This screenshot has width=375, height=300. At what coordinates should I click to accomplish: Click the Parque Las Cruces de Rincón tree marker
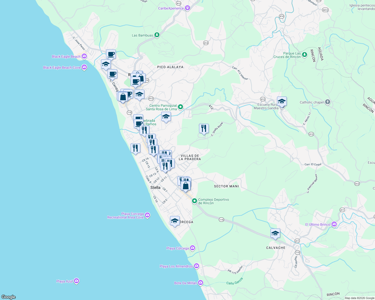(304, 54)
